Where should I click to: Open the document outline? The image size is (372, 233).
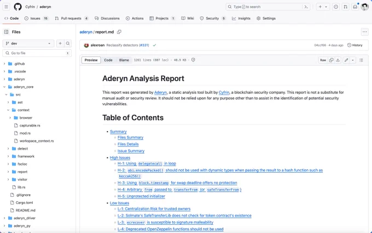click(361, 60)
